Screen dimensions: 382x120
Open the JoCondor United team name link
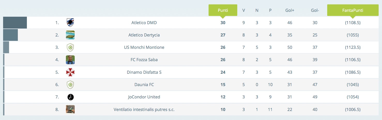click(x=144, y=97)
